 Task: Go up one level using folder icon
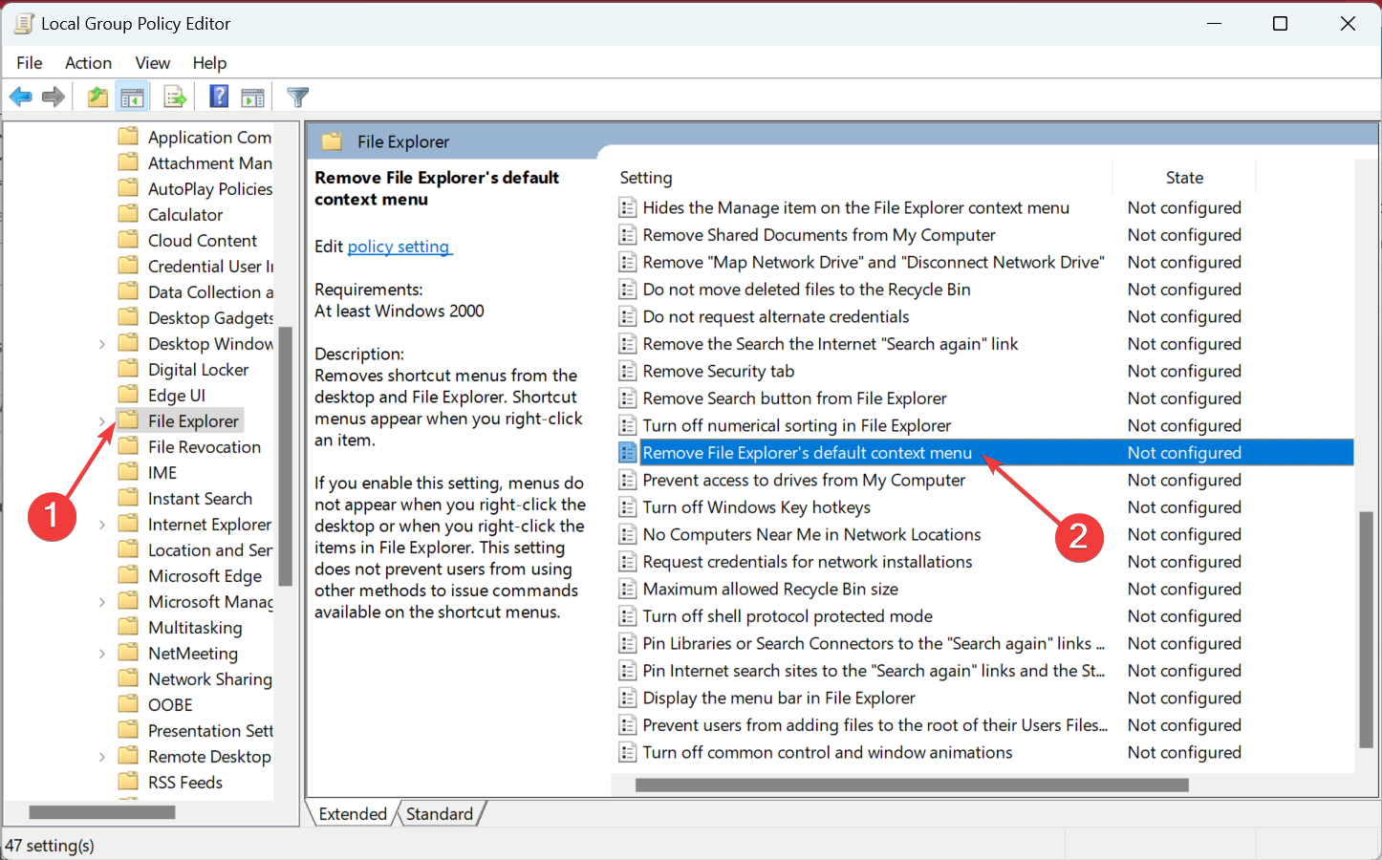97,97
